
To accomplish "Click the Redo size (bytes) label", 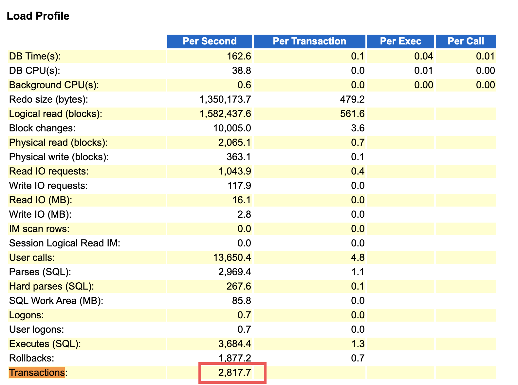I will point(48,99).
